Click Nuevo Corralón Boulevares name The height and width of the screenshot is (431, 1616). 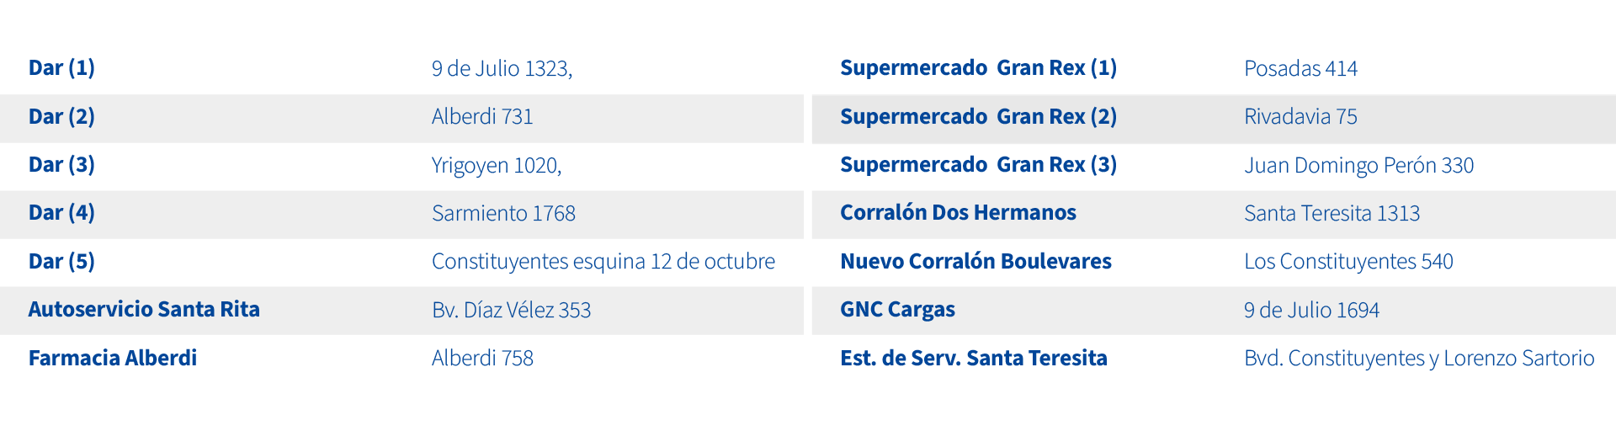[x=975, y=262]
